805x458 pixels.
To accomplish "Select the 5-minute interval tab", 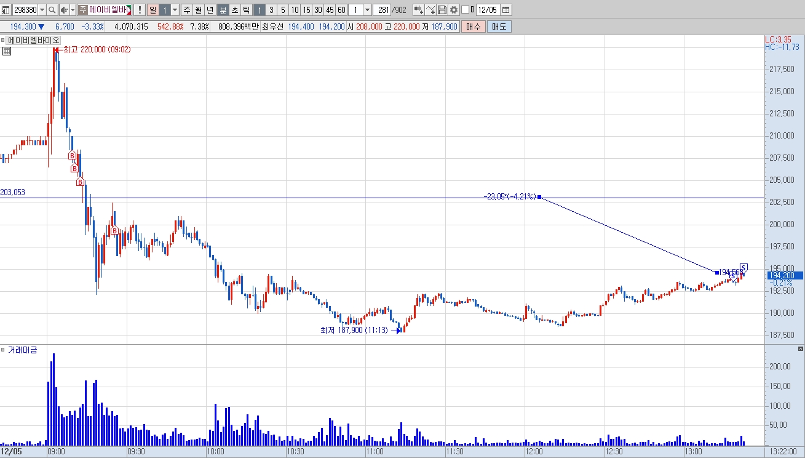I will coord(283,10).
